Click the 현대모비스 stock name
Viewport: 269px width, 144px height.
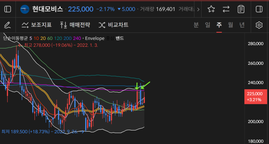coord(48,9)
